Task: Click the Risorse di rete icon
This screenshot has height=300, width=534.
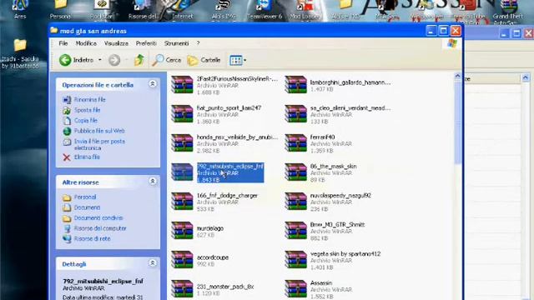Action: (67, 239)
